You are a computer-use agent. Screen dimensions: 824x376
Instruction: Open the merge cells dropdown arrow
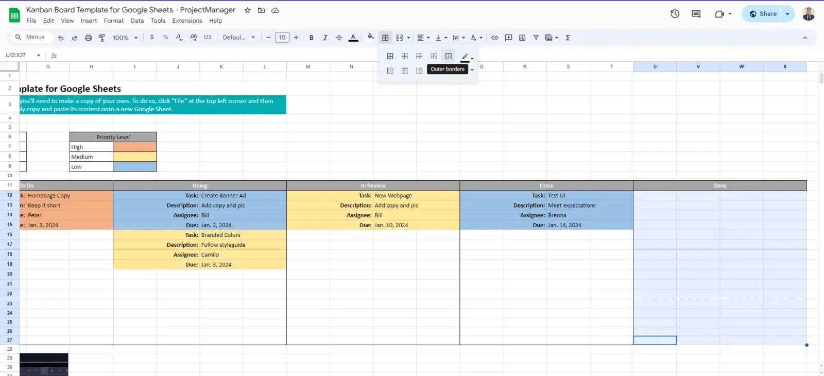[x=408, y=38]
